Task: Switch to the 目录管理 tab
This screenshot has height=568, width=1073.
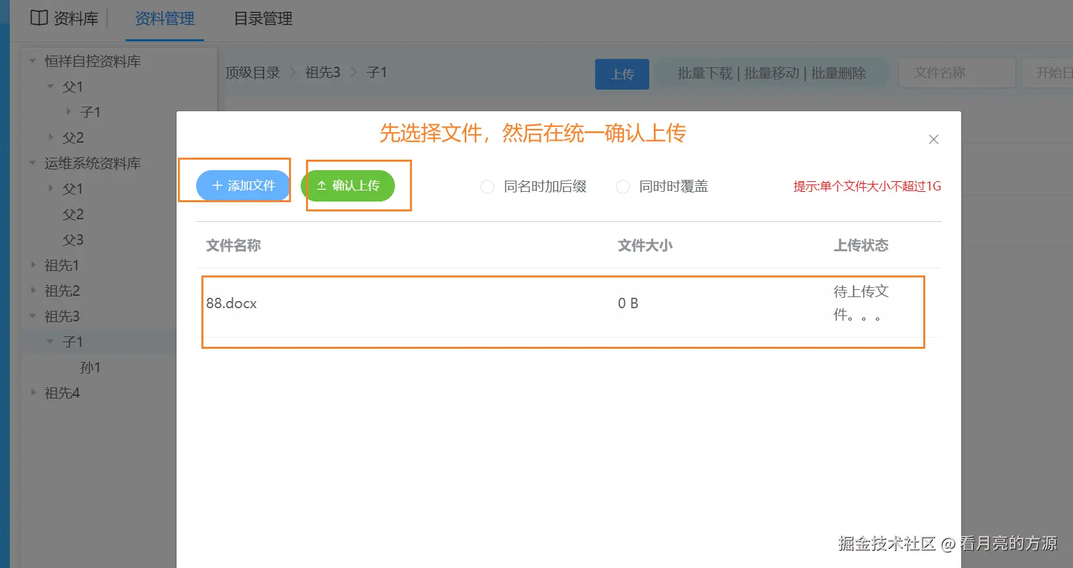Action: (x=263, y=18)
